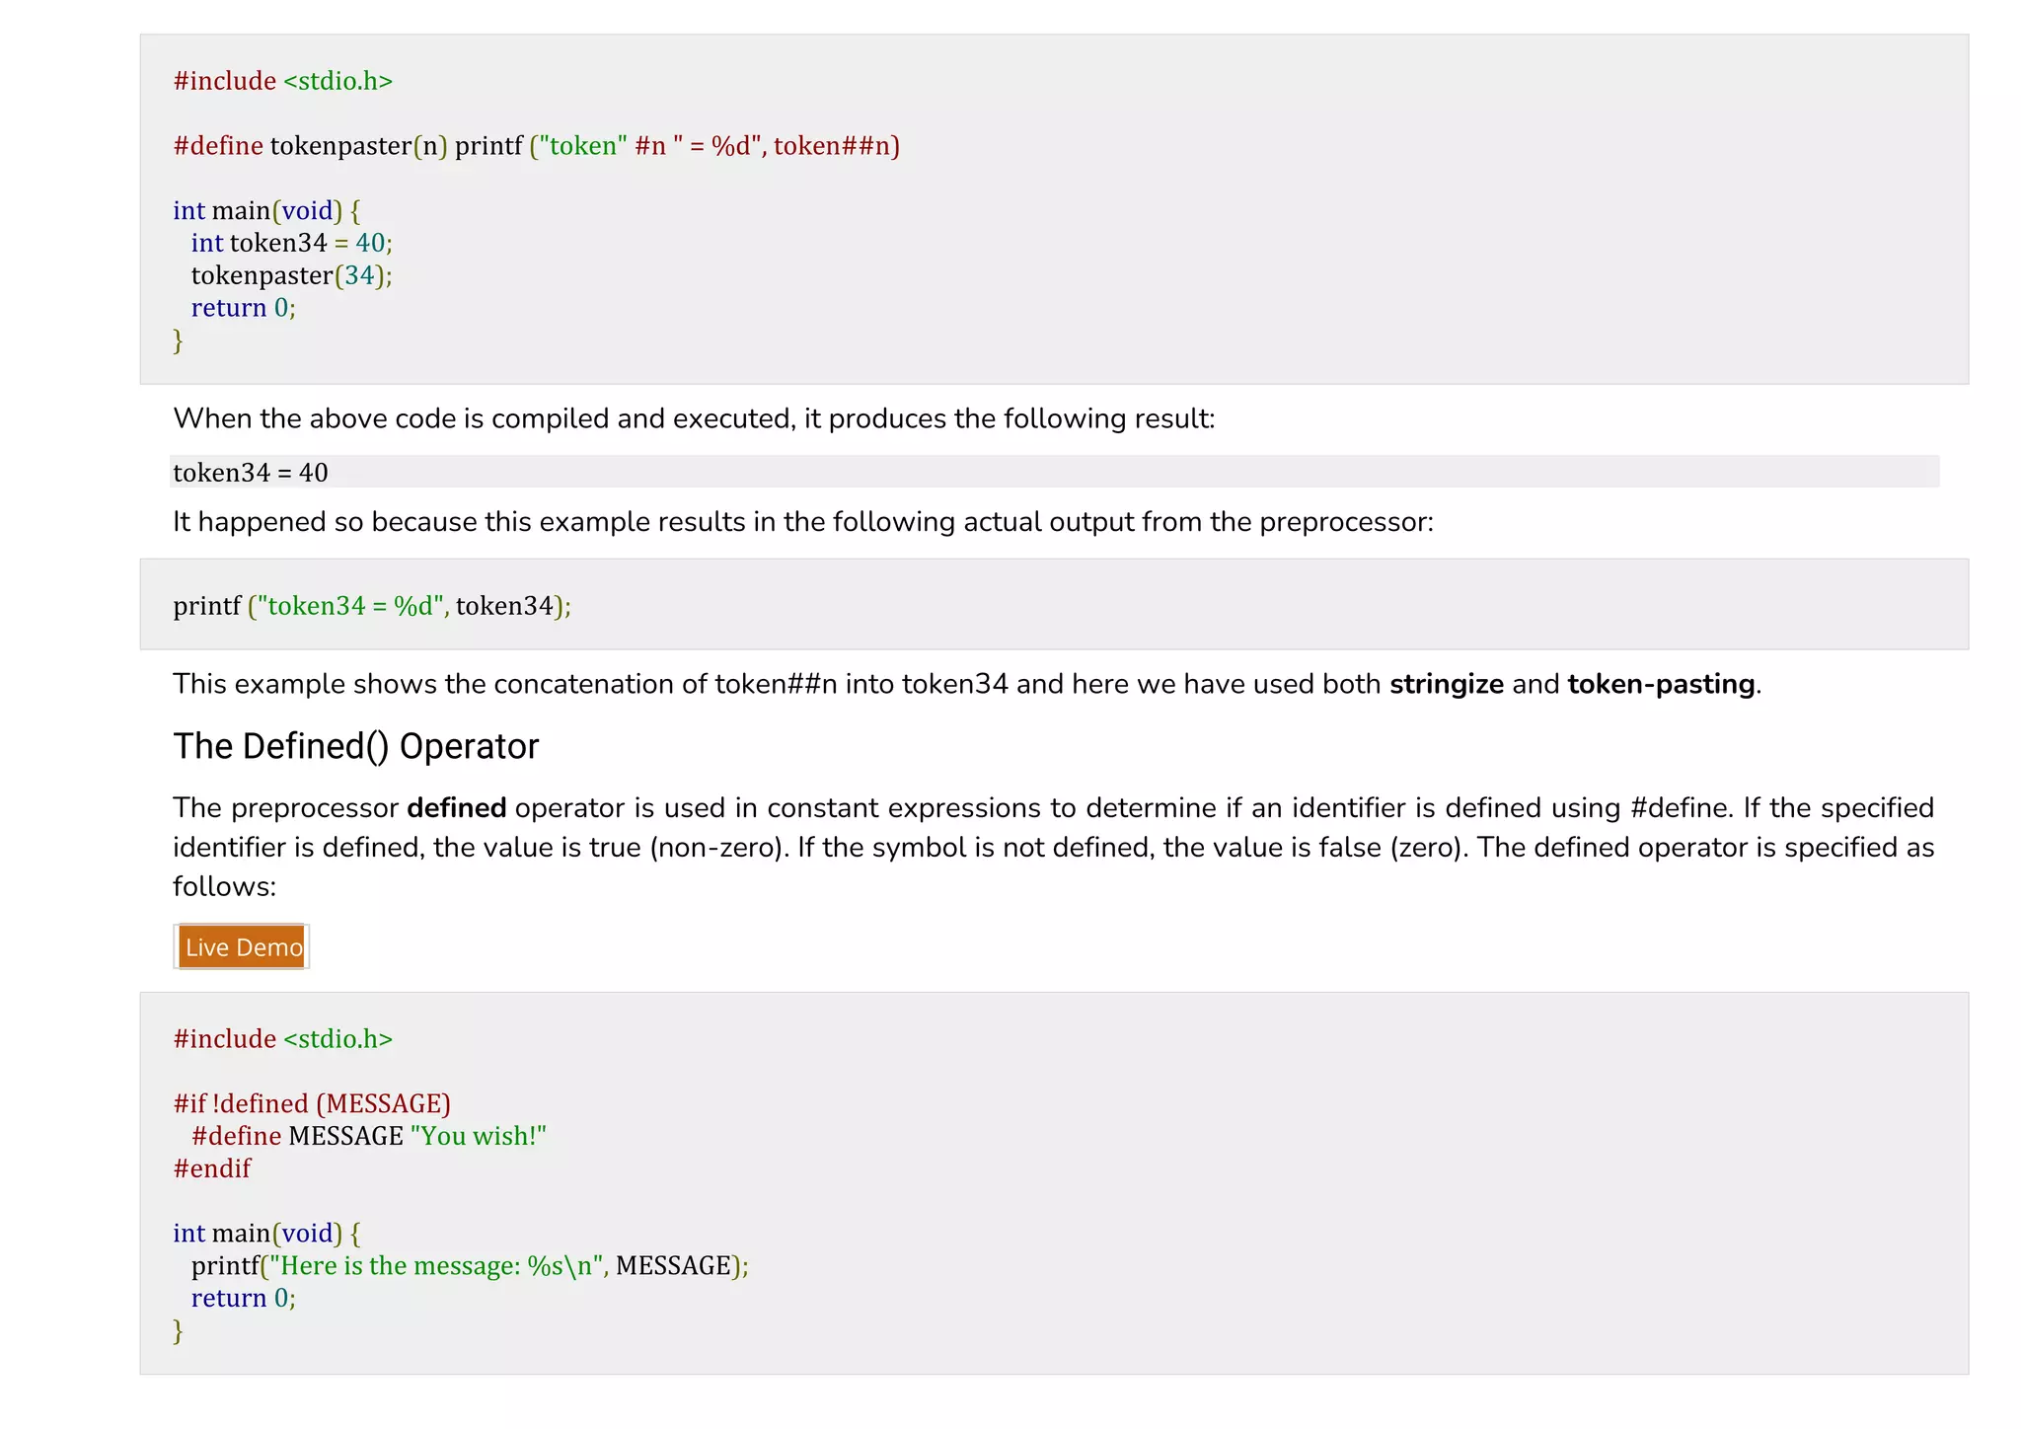Click 'int main(void) {' in first code block
This screenshot has height=1429, width=2021.
[x=266, y=211]
